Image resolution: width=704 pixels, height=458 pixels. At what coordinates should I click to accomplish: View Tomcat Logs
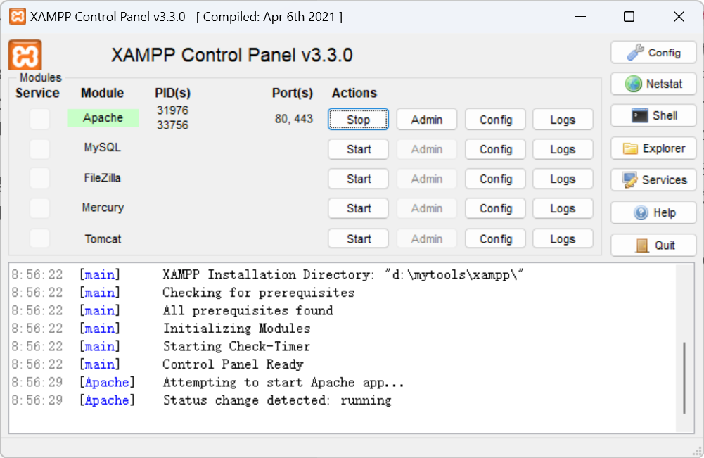pos(563,238)
